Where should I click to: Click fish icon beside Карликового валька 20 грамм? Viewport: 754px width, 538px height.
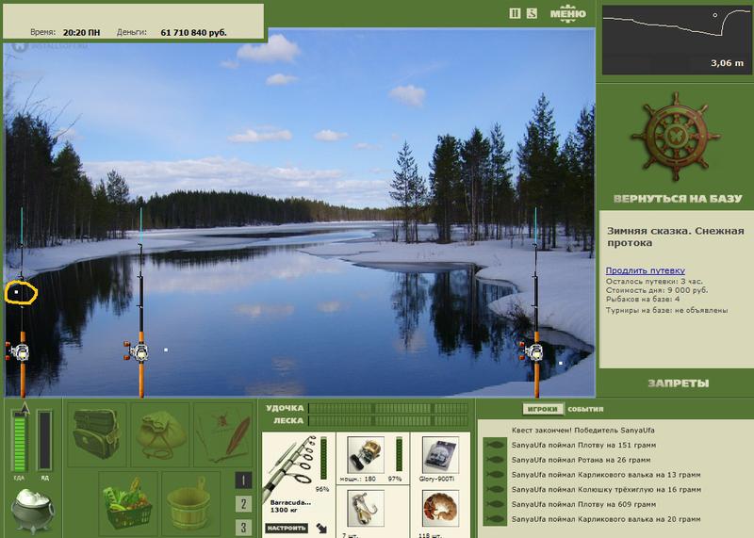pos(495,519)
